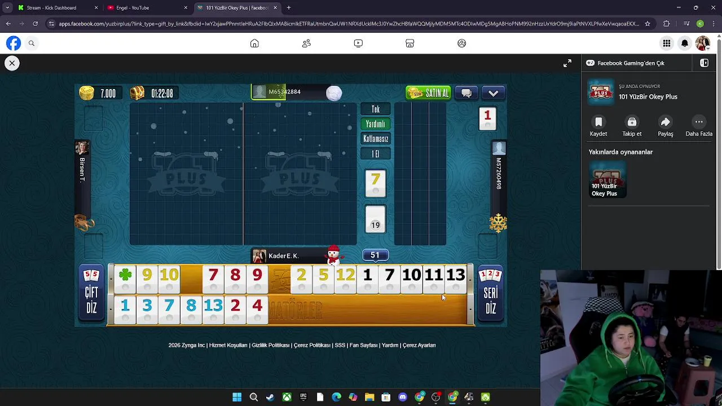Open the Xbox app from the taskbar

tap(287, 397)
